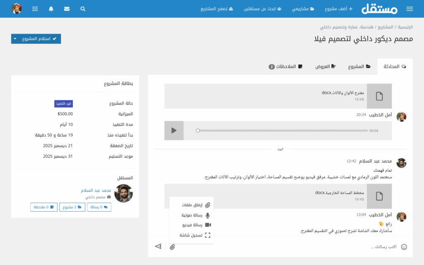Open the notifications bell icon
Screen dimensions: 424x265
[51, 8]
